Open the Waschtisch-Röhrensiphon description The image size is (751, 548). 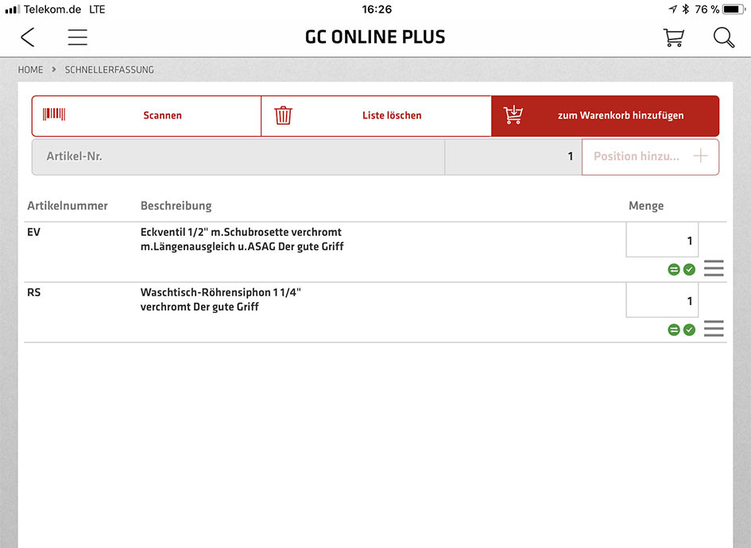[220, 299]
